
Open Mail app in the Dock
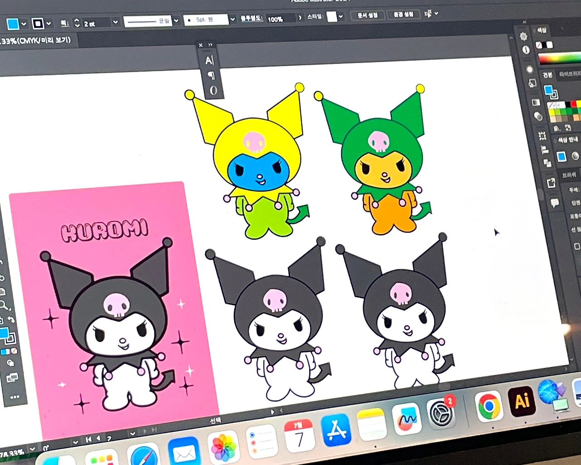(x=184, y=452)
